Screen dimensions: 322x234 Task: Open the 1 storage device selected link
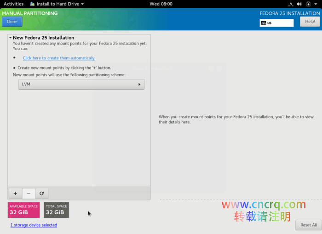point(34,225)
